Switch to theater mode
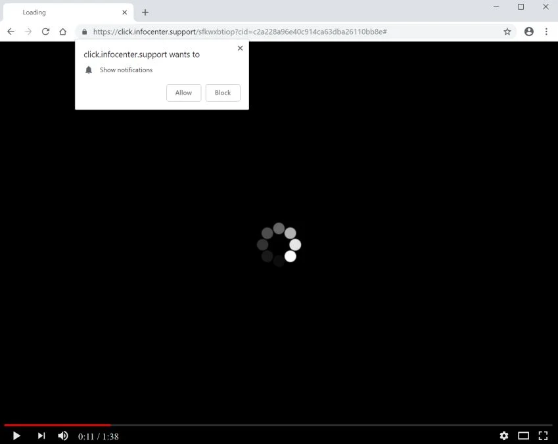The height and width of the screenshot is (444, 558). (523, 436)
